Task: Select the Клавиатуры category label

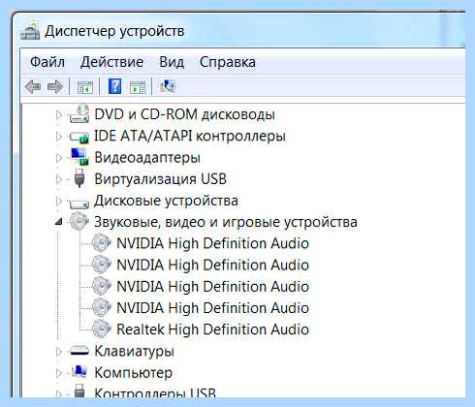Action: (x=134, y=351)
